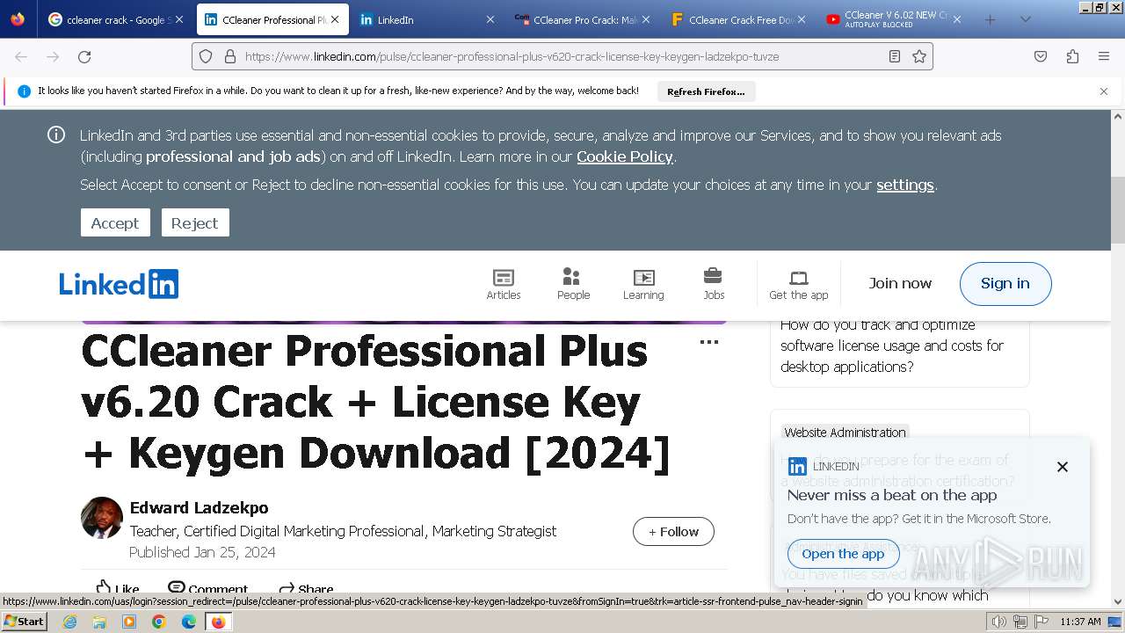This screenshot has width=1125, height=633.
Task: Click the Firefox taskbar button
Action: (219, 622)
